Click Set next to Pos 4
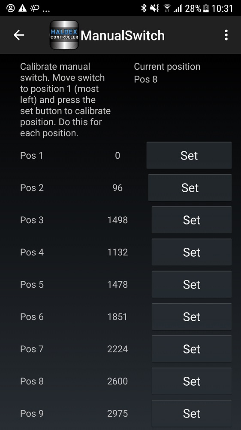 pyautogui.click(x=192, y=252)
